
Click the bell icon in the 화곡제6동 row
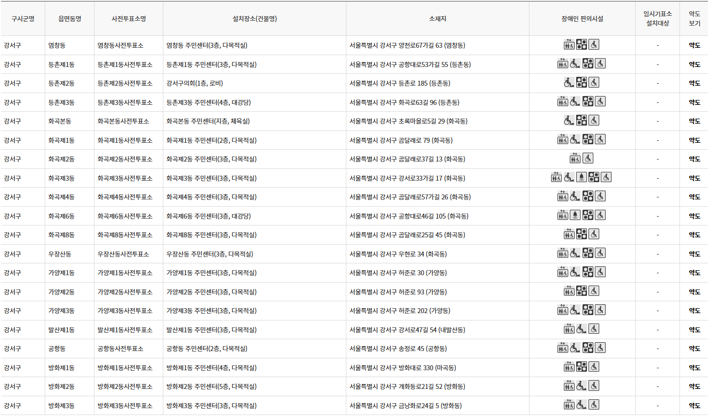pos(575,215)
